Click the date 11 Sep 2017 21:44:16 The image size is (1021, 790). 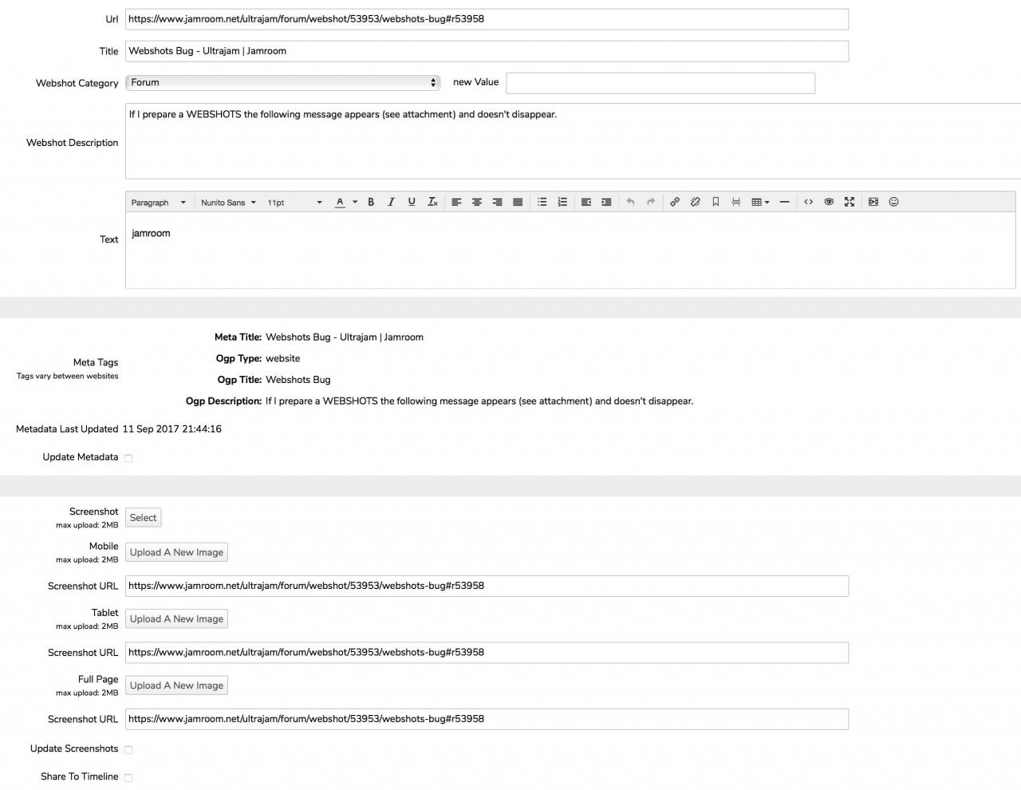pyautogui.click(x=172, y=429)
